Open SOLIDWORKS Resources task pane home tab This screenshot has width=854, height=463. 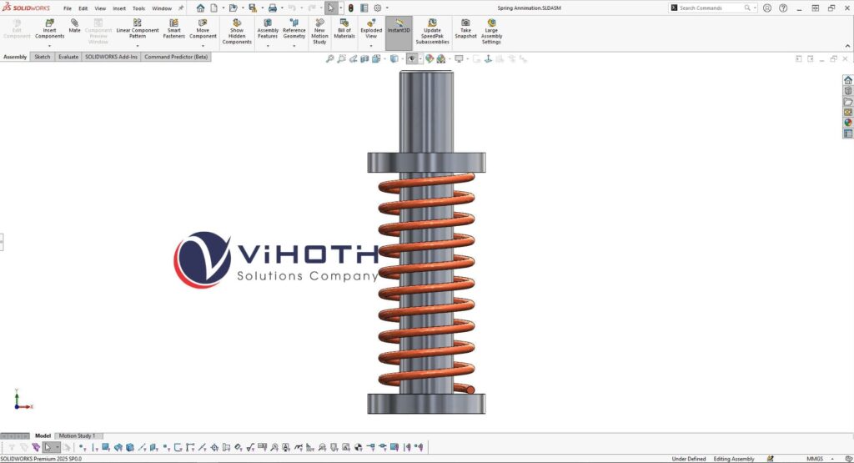(x=848, y=80)
